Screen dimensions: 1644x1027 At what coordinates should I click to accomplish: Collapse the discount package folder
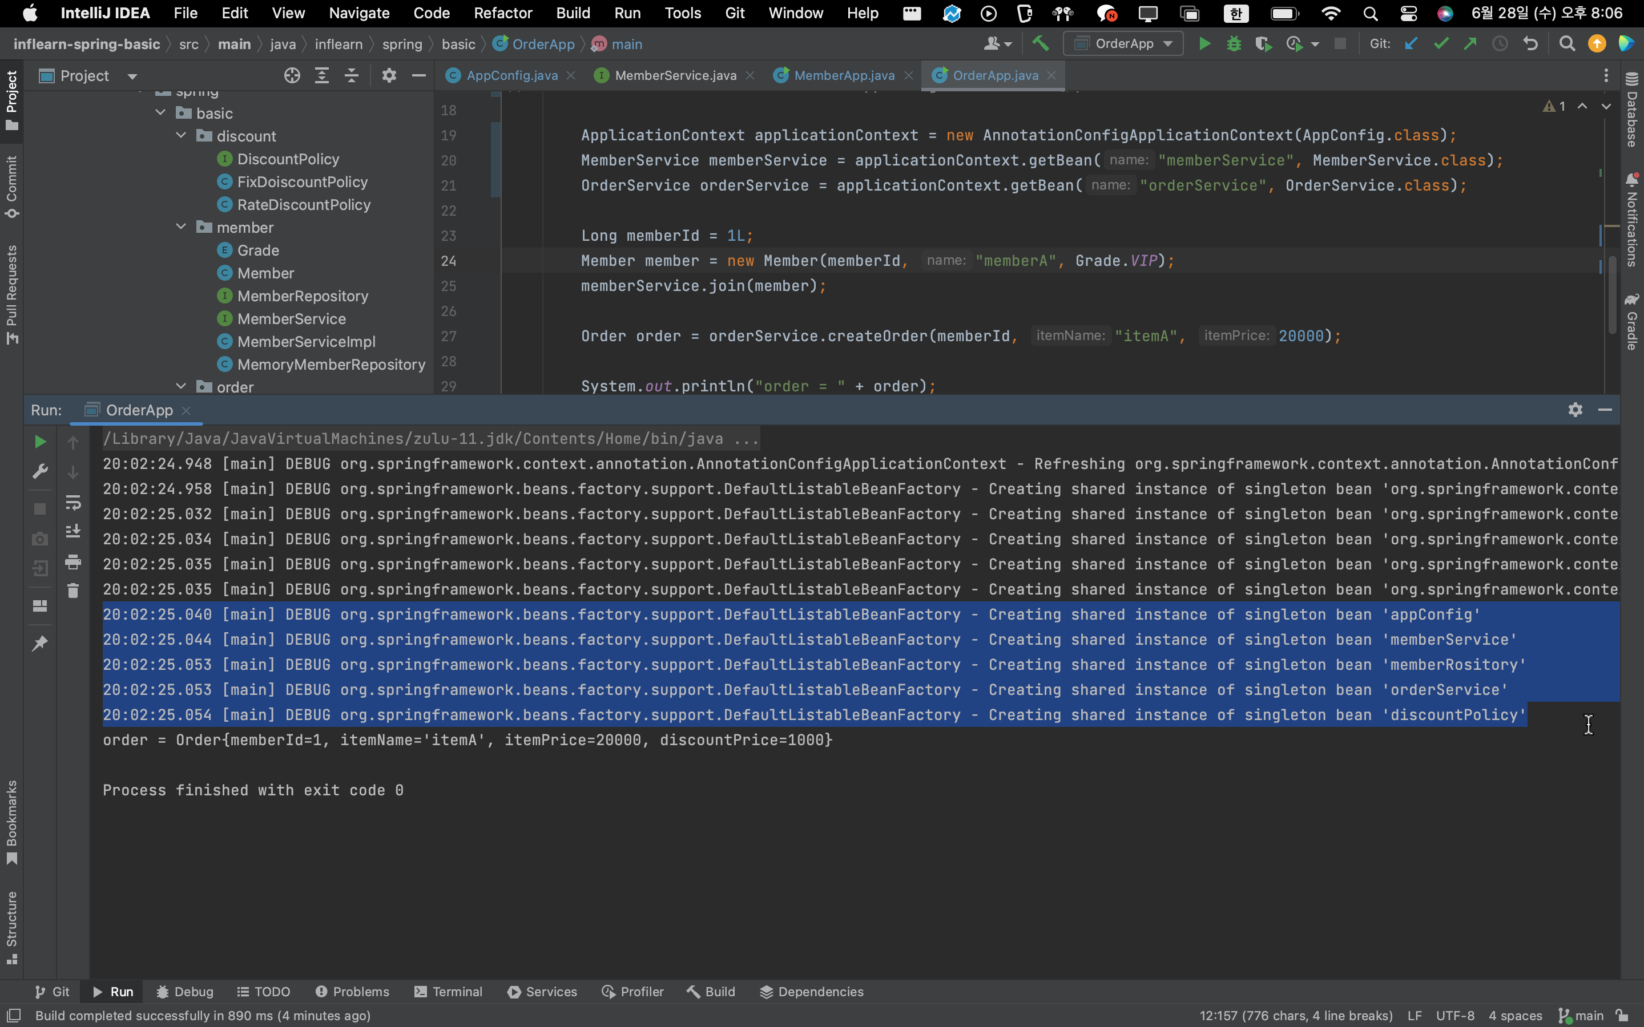pos(181,136)
